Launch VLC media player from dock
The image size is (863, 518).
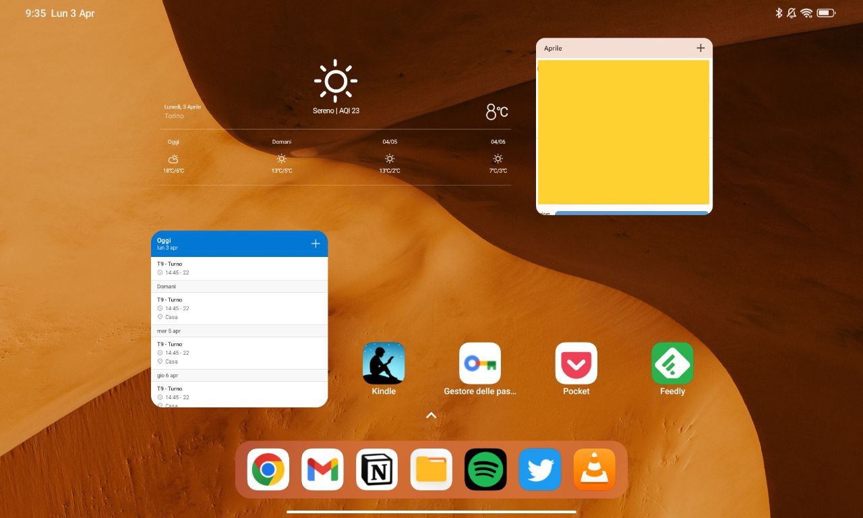point(594,469)
